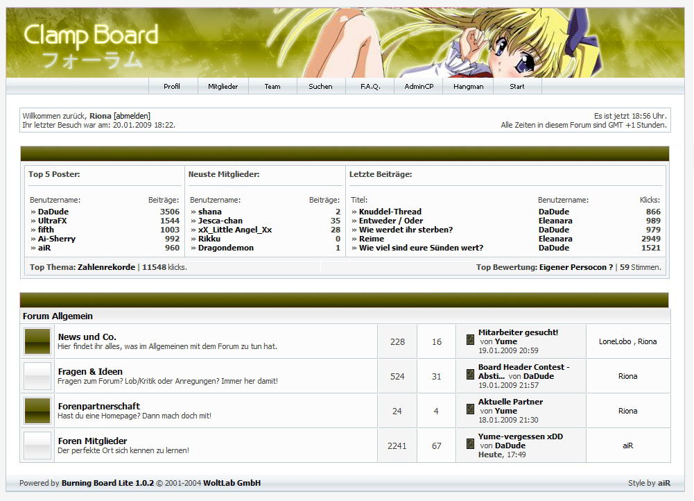Open the AdminCP navigation item
Viewport: 694px width, 501px height.
[419, 87]
